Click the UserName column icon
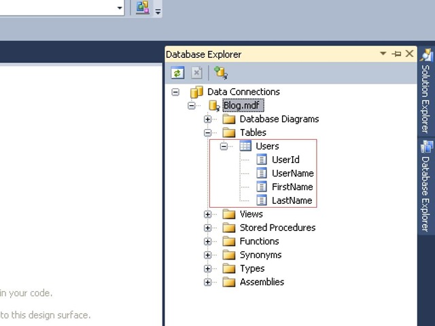 click(262, 173)
